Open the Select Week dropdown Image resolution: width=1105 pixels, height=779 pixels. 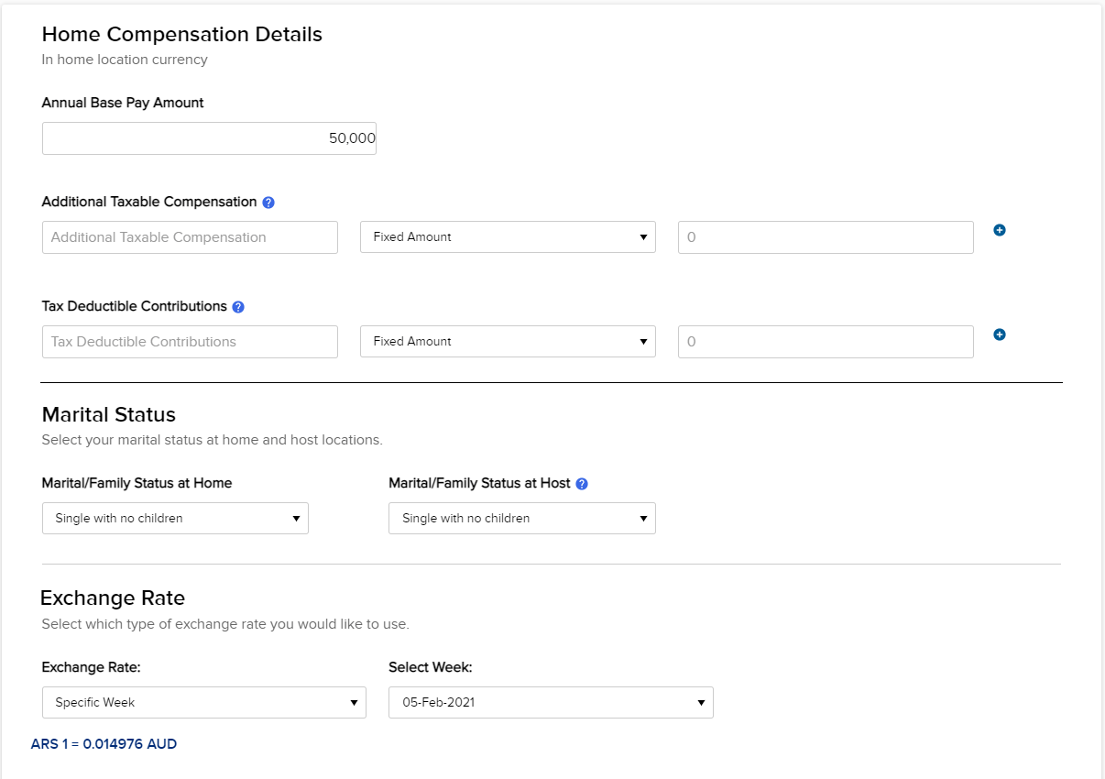[551, 702]
